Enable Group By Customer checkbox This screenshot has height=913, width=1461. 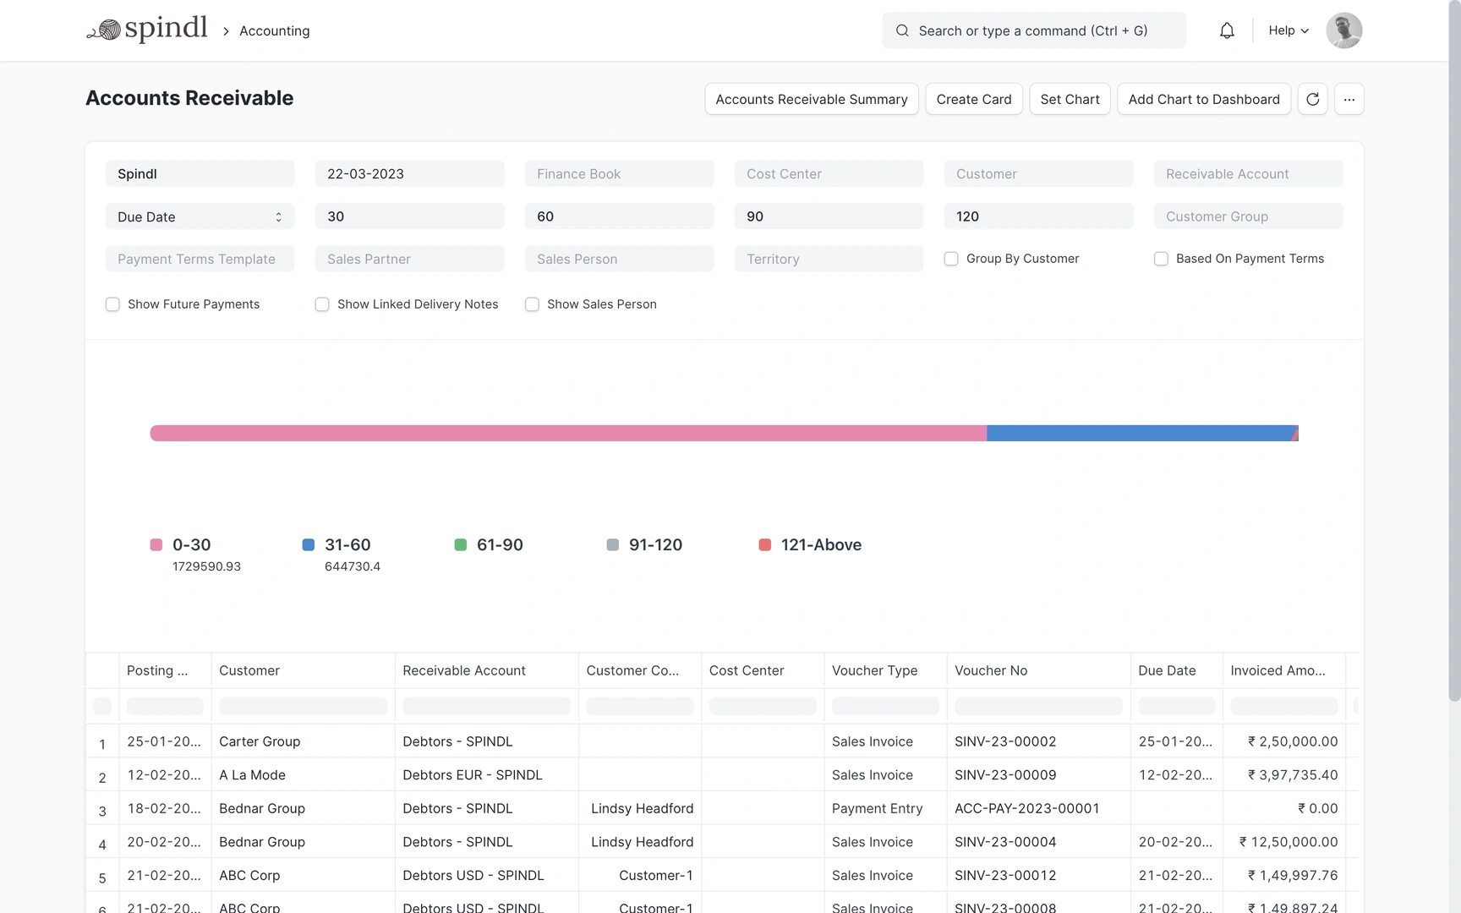pyautogui.click(x=951, y=259)
